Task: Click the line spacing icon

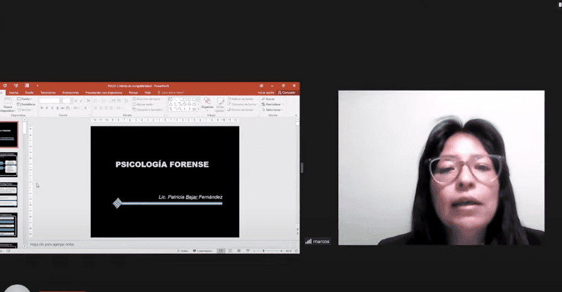Action: pyautogui.click(x=126, y=101)
